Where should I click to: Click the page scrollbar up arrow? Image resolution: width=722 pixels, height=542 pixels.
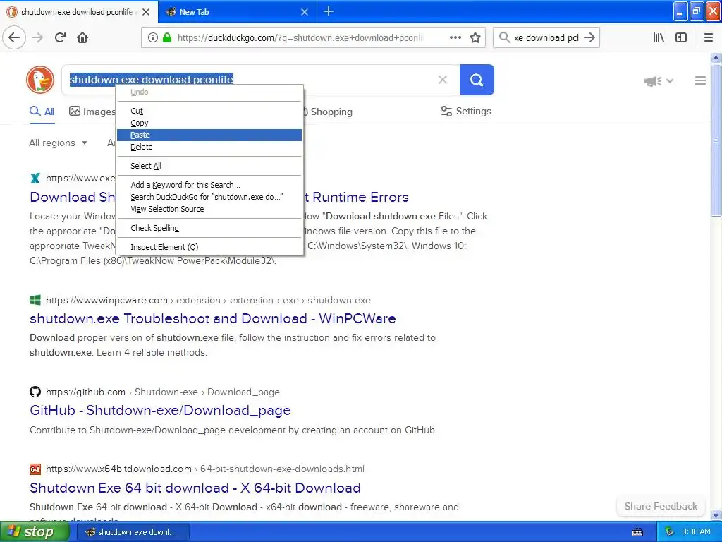coord(716,58)
